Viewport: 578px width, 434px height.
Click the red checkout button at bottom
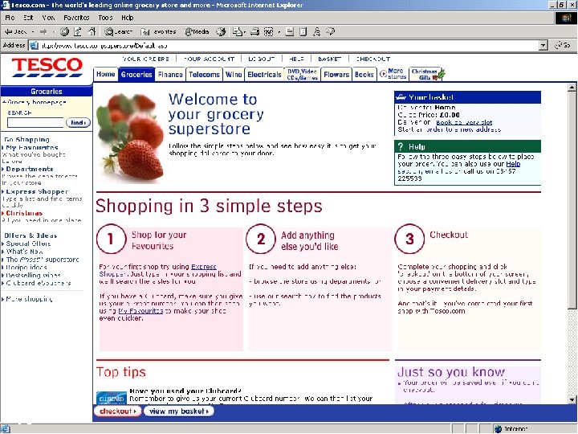pyautogui.click(x=117, y=411)
